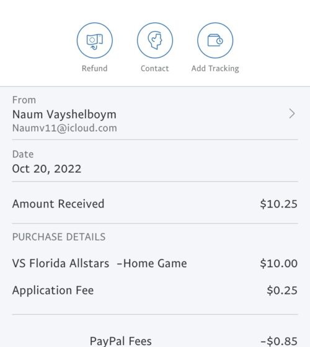This screenshot has height=347, width=310.
Task: Click the $10.00 item price
Action: 279,263
